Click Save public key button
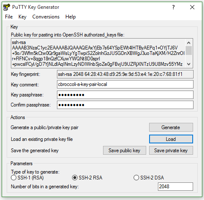This screenshot has width=204, height=200. tap(124, 151)
